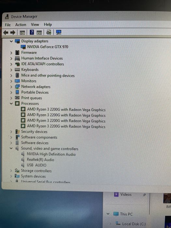Viewport: 171px width, 228px height.
Task: Click the Firmware chip icon
Action: pos(17,53)
